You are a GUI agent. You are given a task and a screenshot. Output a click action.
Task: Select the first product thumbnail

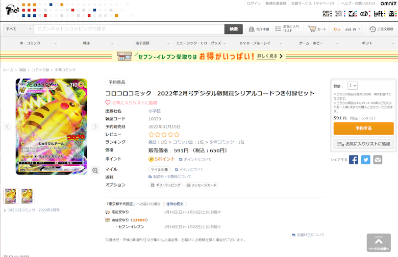point(11,196)
